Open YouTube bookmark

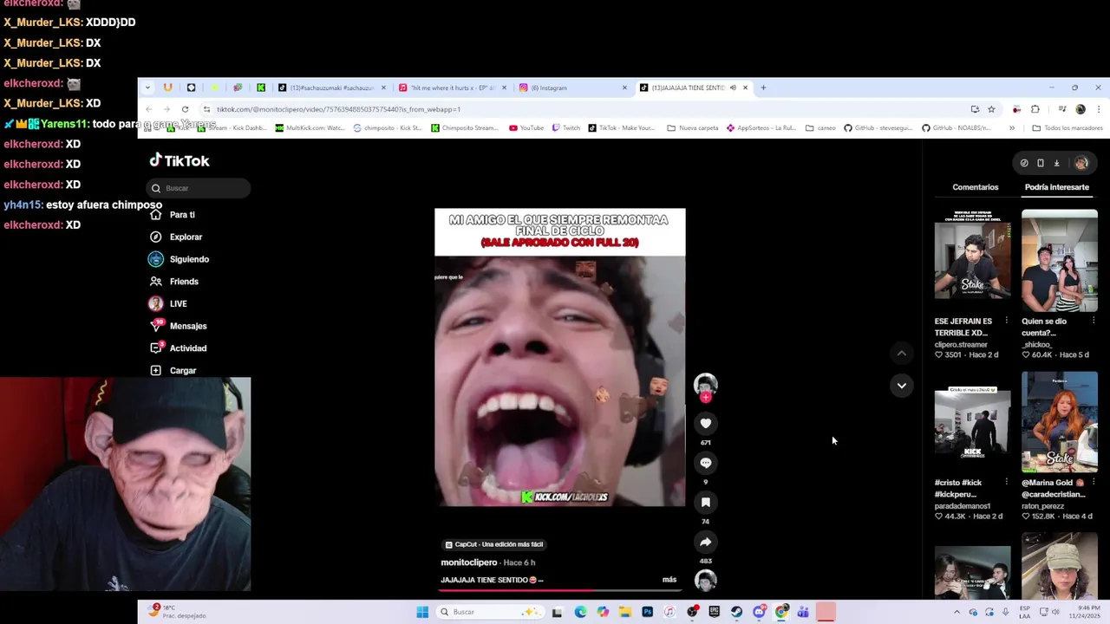click(526, 128)
